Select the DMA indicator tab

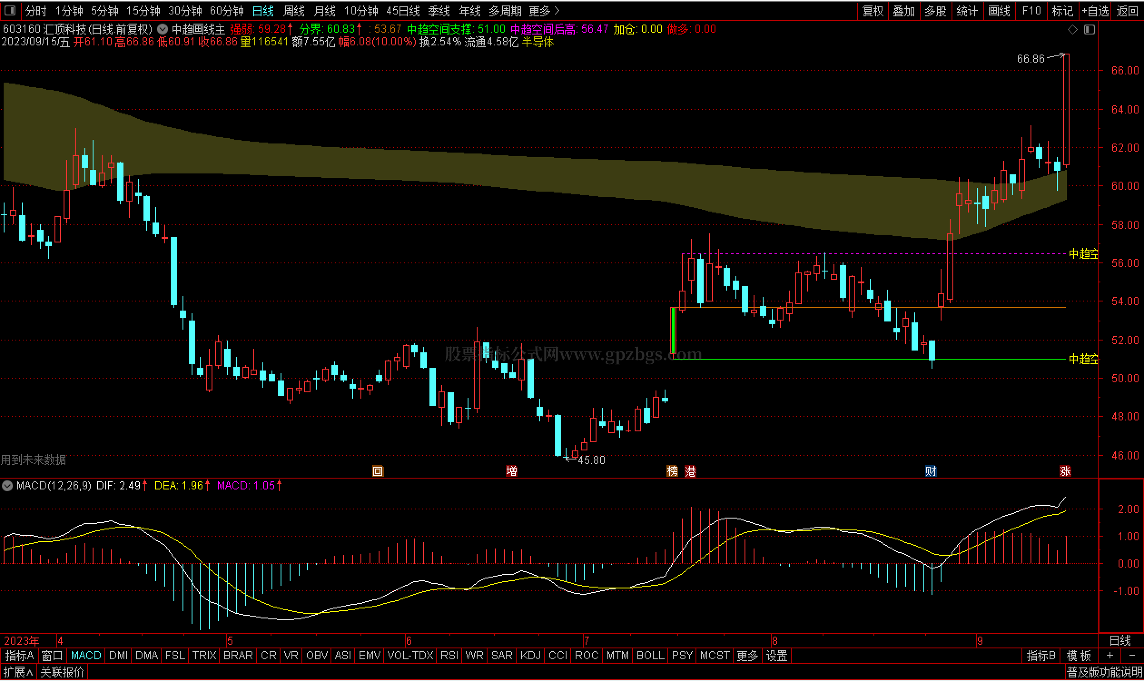pos(147,656)
